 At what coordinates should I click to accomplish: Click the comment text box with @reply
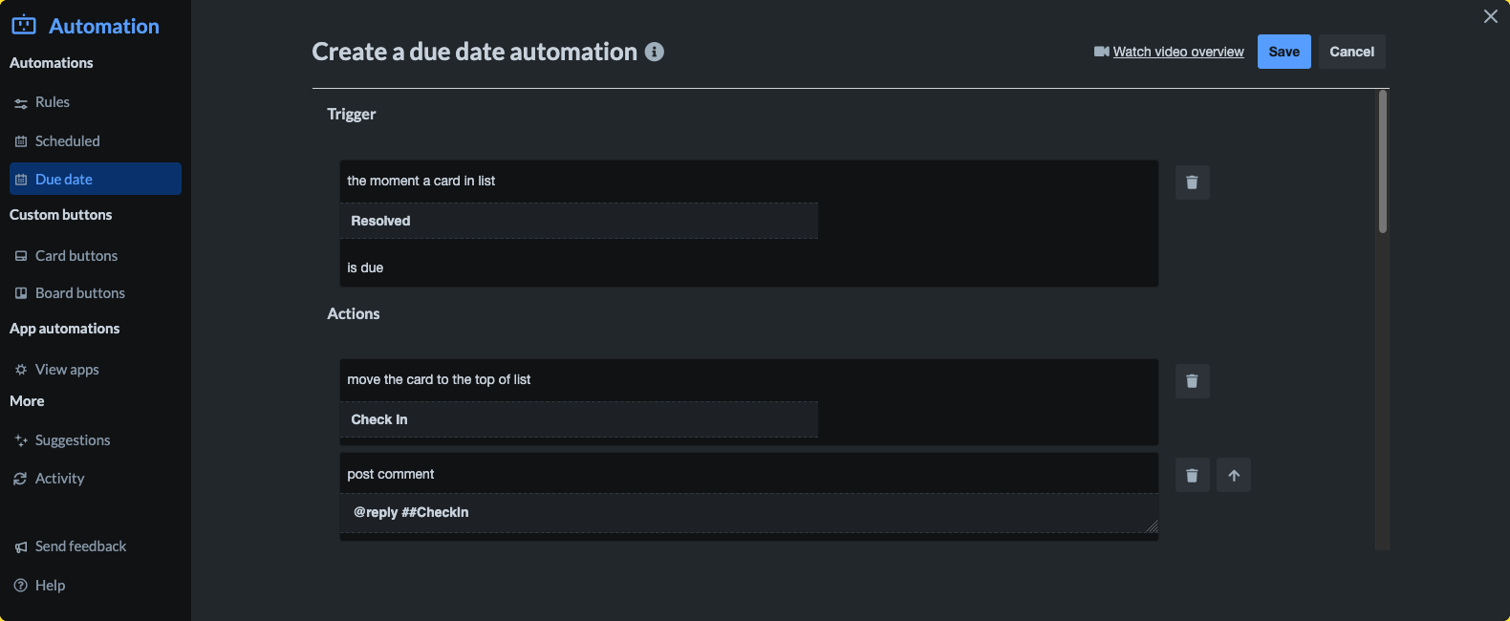(748, 513)
